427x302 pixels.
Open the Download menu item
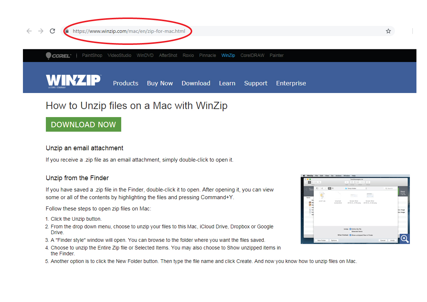[196, 83]
